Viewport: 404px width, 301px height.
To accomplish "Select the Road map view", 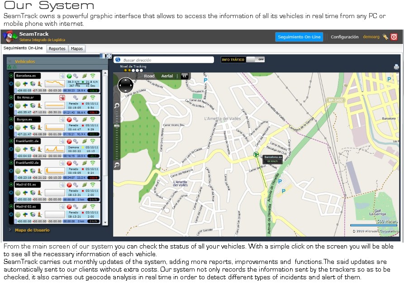I will click(149, 76).
